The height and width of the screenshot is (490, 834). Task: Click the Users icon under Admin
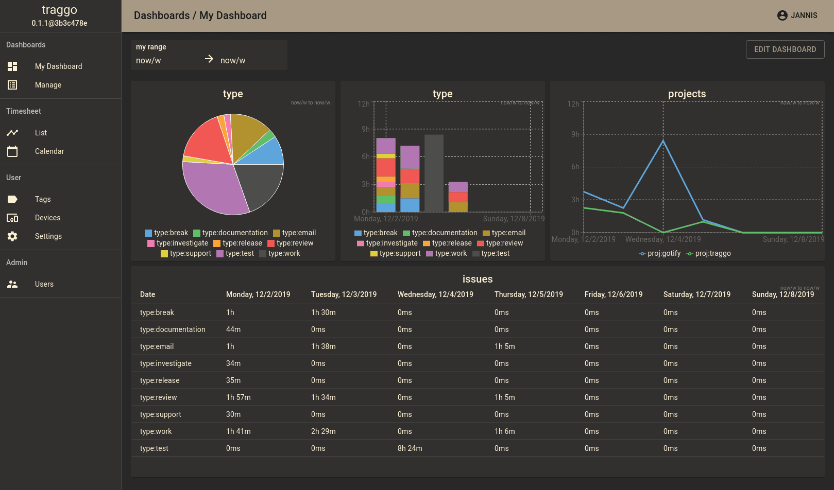(x=12, y=284)
